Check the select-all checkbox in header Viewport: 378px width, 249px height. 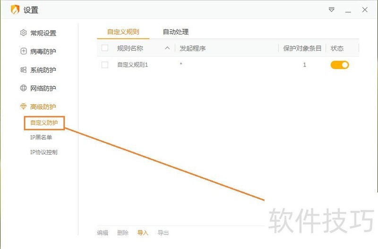pyautogui.click(x=105, y=48)
